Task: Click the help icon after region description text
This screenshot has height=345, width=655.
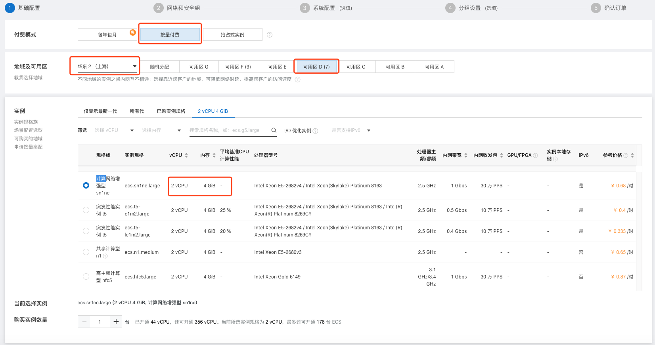Action: (298, 80)
